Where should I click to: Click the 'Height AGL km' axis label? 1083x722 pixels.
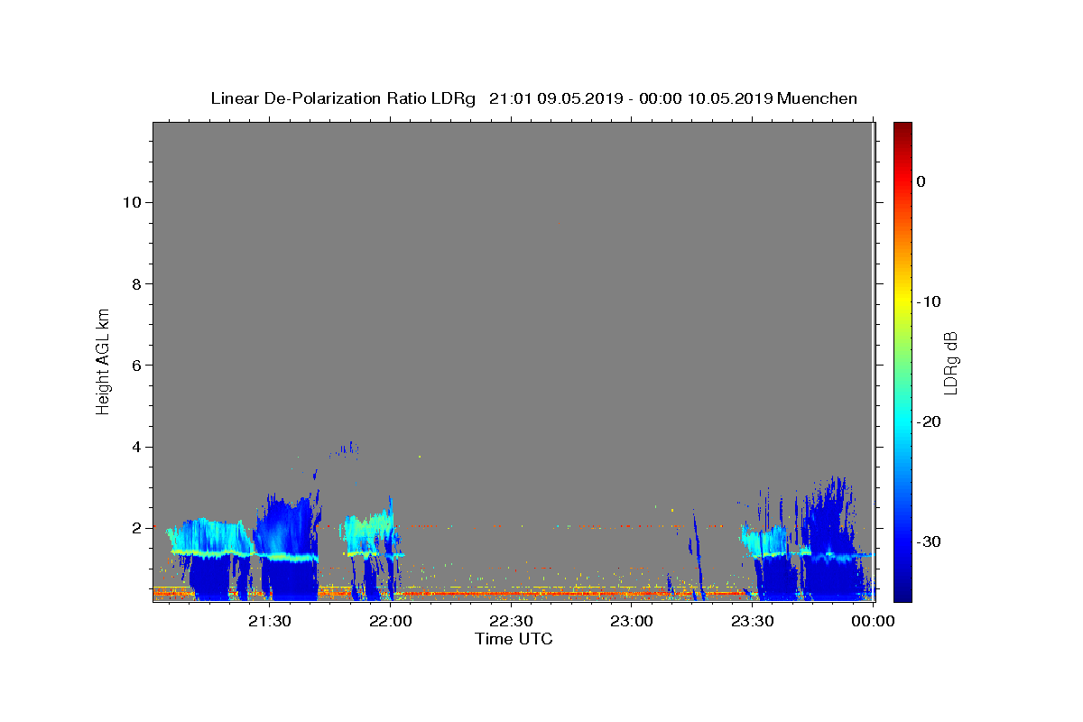tap(103, 361)
